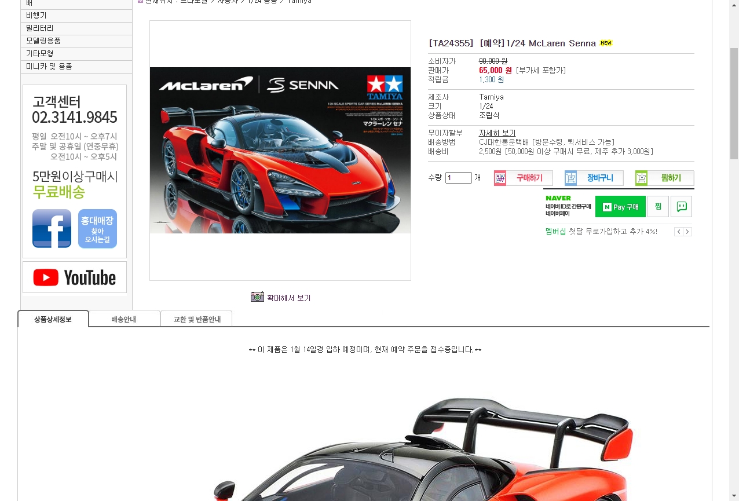Show the previous Naver membership notice

click(678, 232)
